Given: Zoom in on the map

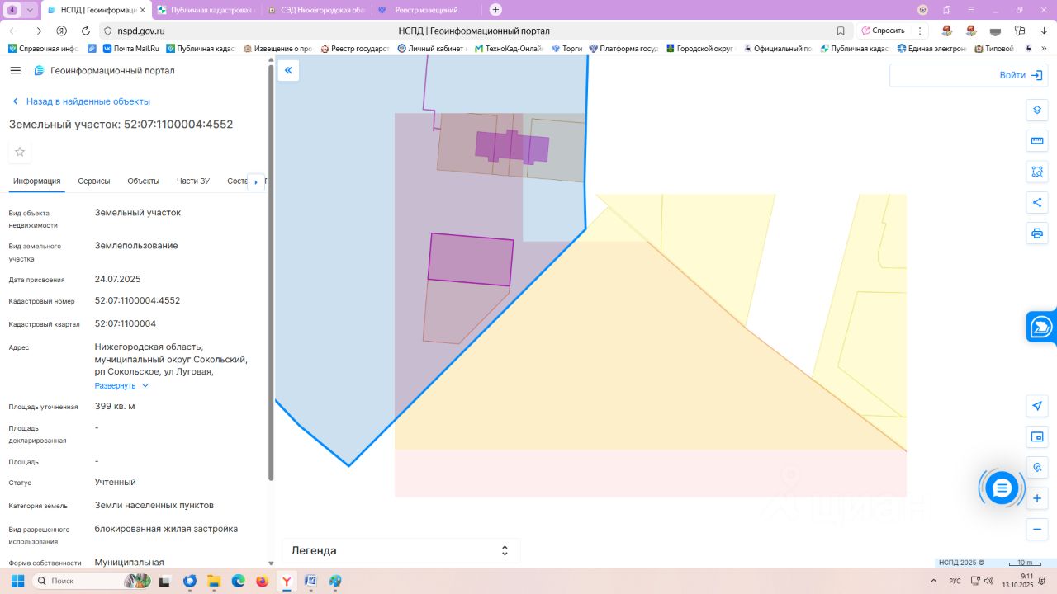Looking at the screenshot, I should (1037, 498).
